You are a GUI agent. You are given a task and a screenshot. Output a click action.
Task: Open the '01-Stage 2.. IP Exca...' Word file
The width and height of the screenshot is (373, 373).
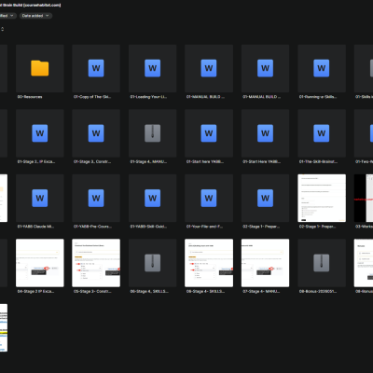(x=40, y=133)
